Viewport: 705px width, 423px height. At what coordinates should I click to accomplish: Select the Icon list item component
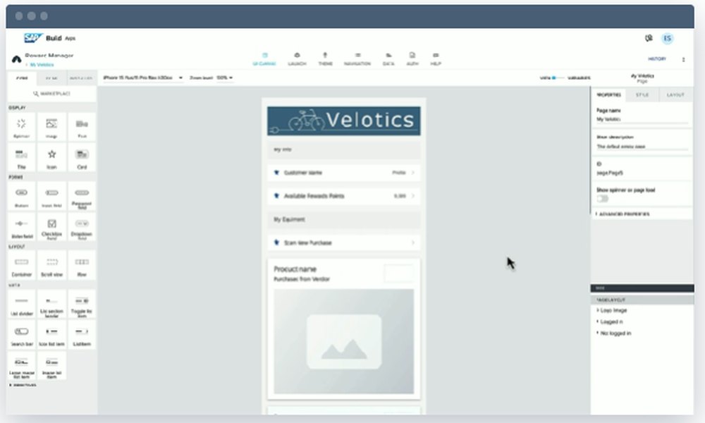pyautogui.click(x=51, y=336)
